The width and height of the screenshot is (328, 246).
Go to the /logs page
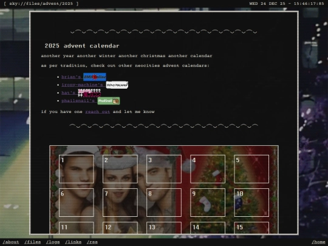[53, 242]
